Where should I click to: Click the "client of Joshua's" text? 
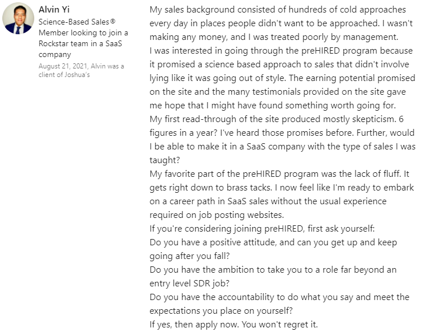point(63,76)
